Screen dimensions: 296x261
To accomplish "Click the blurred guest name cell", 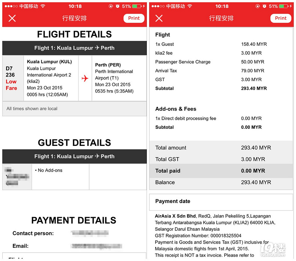I will pyautogui.click(x=17, y=177).
